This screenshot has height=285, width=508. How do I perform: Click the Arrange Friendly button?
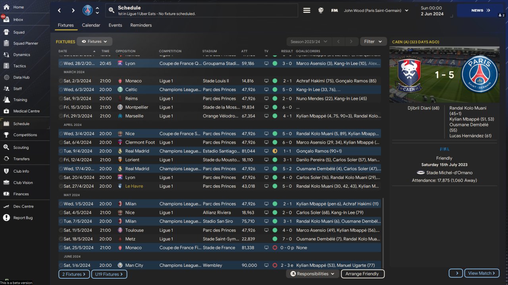[362, 274]
